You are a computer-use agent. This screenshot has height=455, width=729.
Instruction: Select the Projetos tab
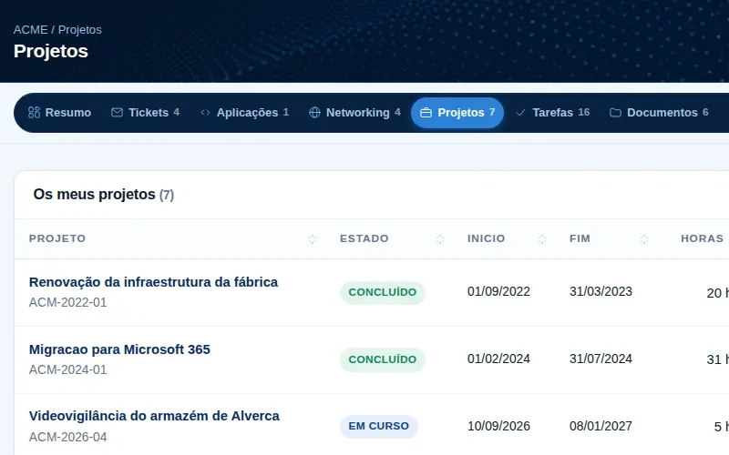(457, 113)
